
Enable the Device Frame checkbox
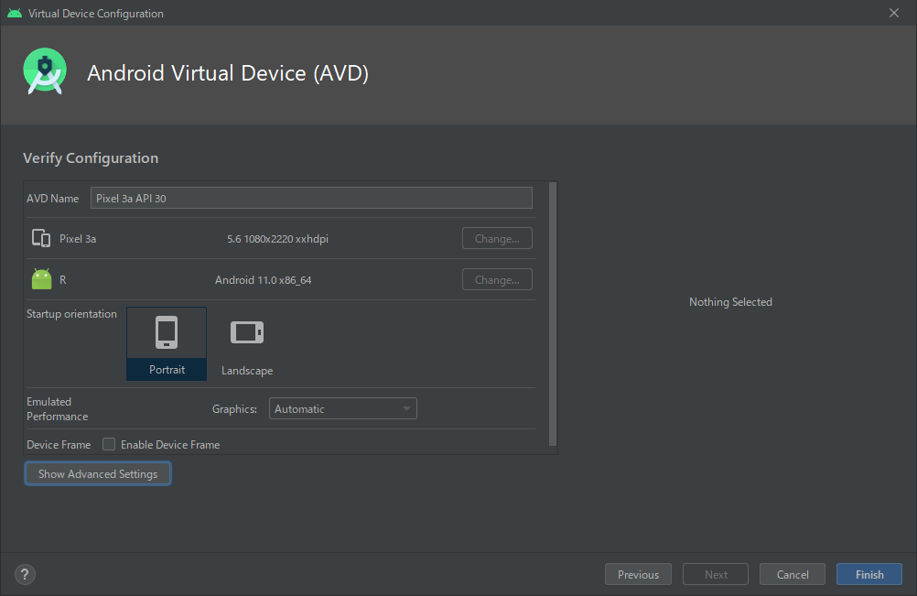tap(109, 445)
